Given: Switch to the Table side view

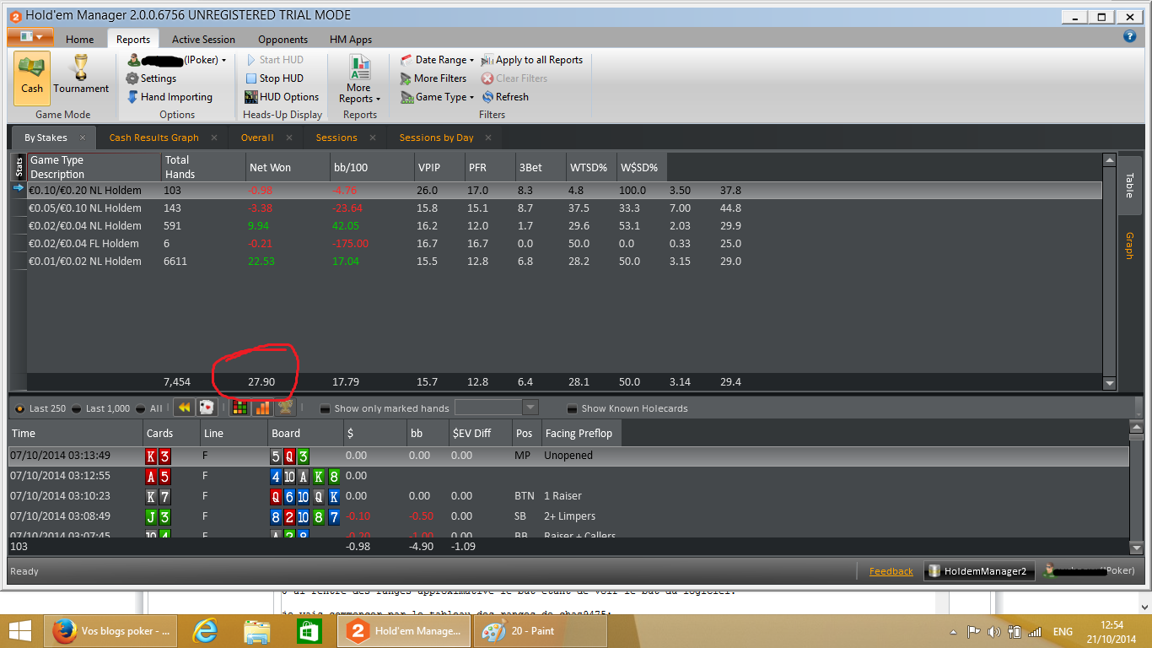Looking at the screenshot, I should pos(1129,186).
